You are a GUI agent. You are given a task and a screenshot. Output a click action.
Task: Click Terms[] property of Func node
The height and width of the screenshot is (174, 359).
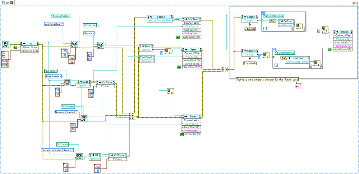pyautogui.click(x=146, y=49)
